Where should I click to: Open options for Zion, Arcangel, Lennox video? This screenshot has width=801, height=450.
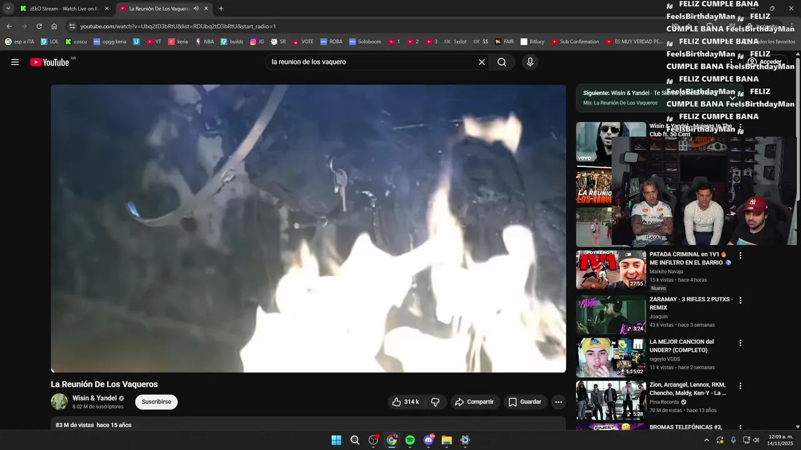(740, 386)
